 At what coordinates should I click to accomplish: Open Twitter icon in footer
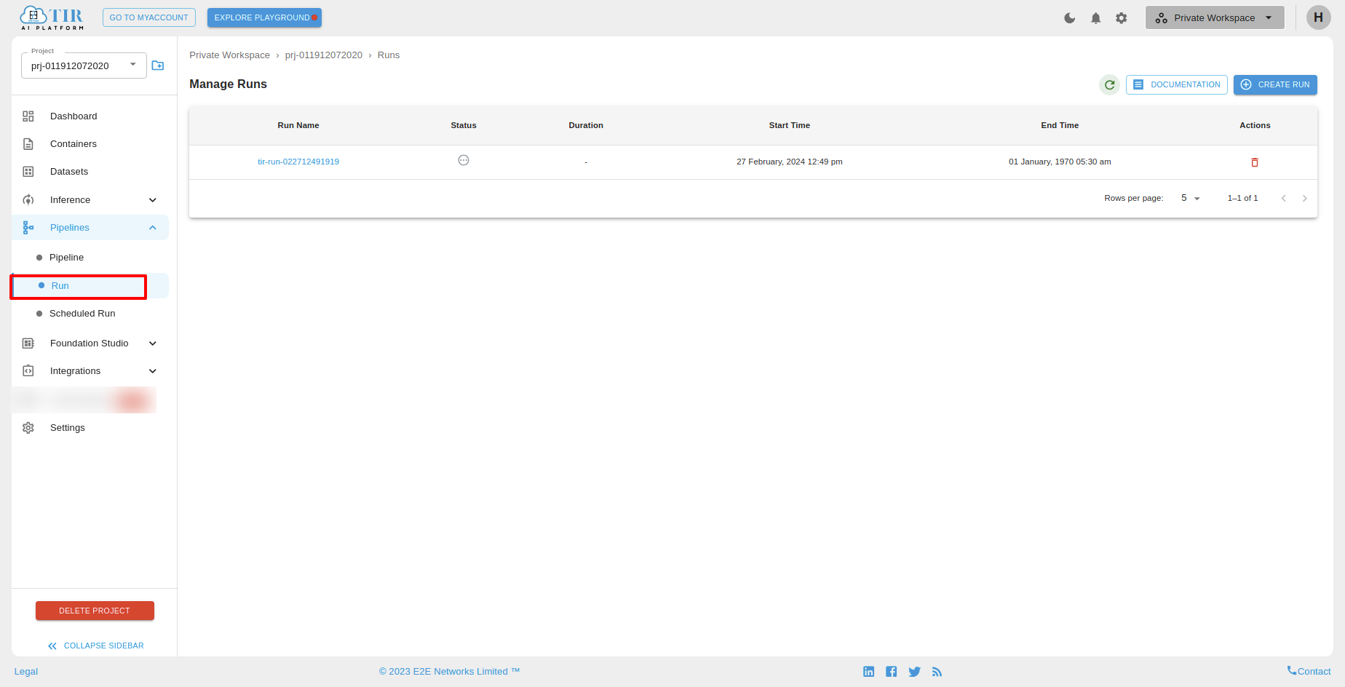[x=915, y=672]
